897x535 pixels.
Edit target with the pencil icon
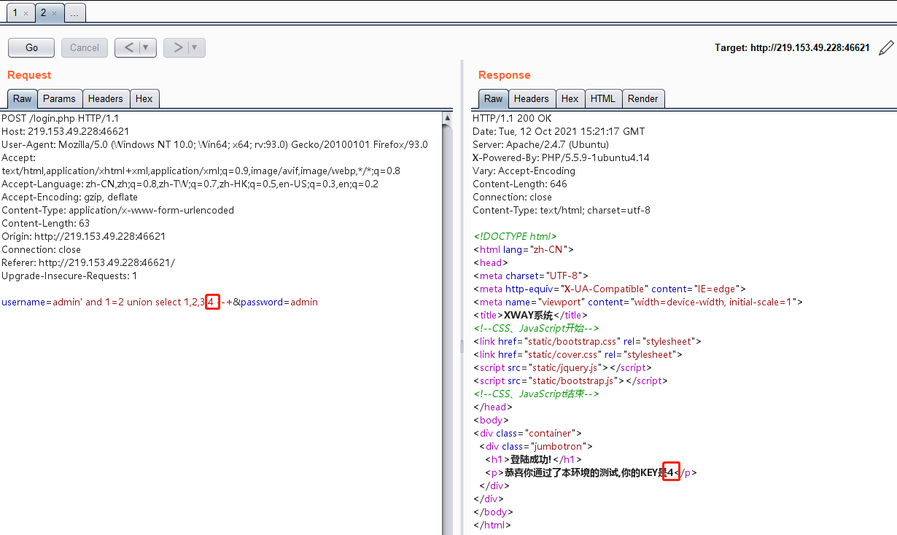886,48
